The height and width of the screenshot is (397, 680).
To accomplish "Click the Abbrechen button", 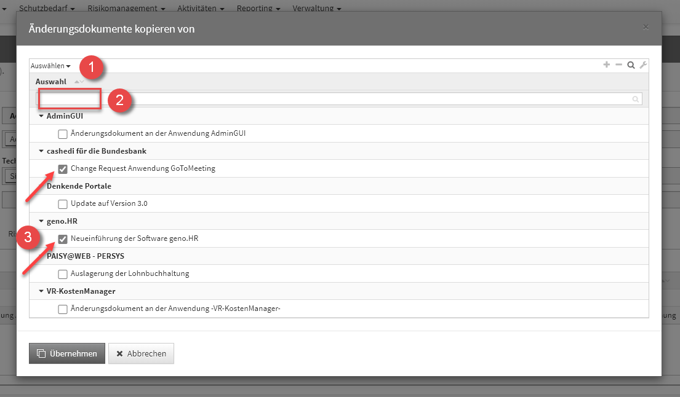I will coord(141,353).
